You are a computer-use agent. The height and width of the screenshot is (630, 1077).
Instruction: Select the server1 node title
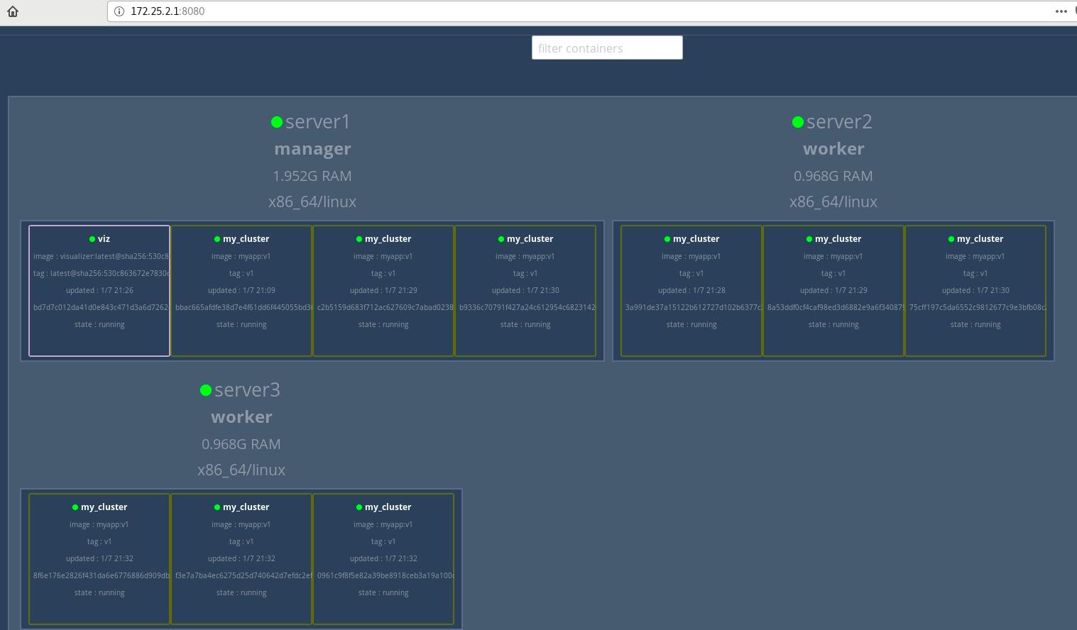point(318,121)
